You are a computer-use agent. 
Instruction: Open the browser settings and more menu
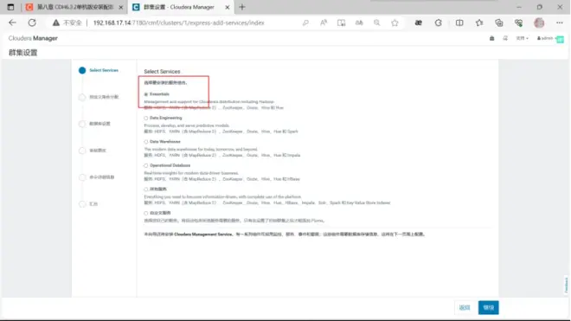tap(560, 22)
